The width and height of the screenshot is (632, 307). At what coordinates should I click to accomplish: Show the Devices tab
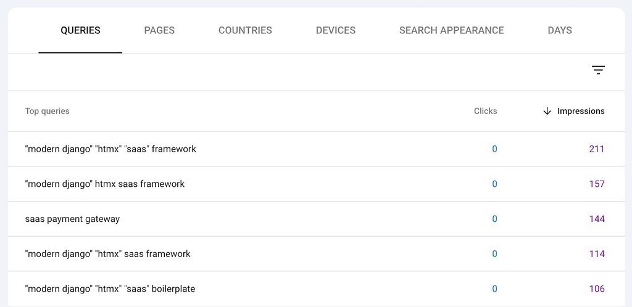tap(335, 30)
